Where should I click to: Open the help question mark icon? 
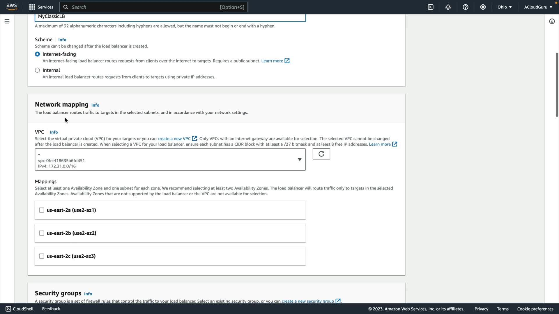(x=466, y=7)
